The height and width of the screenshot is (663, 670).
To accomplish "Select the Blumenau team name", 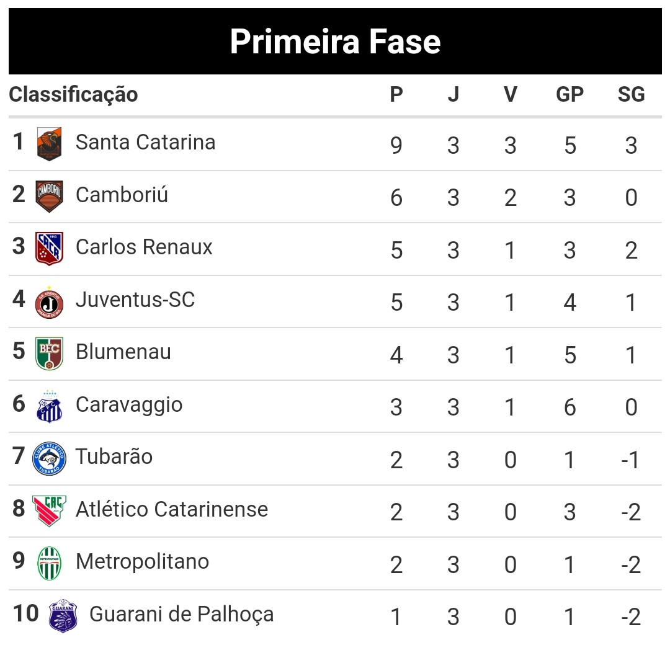I will pos(123,352).
